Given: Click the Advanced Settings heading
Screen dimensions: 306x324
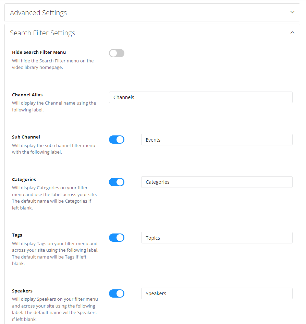Looking at the screenshot, I should tap(38, 13).
